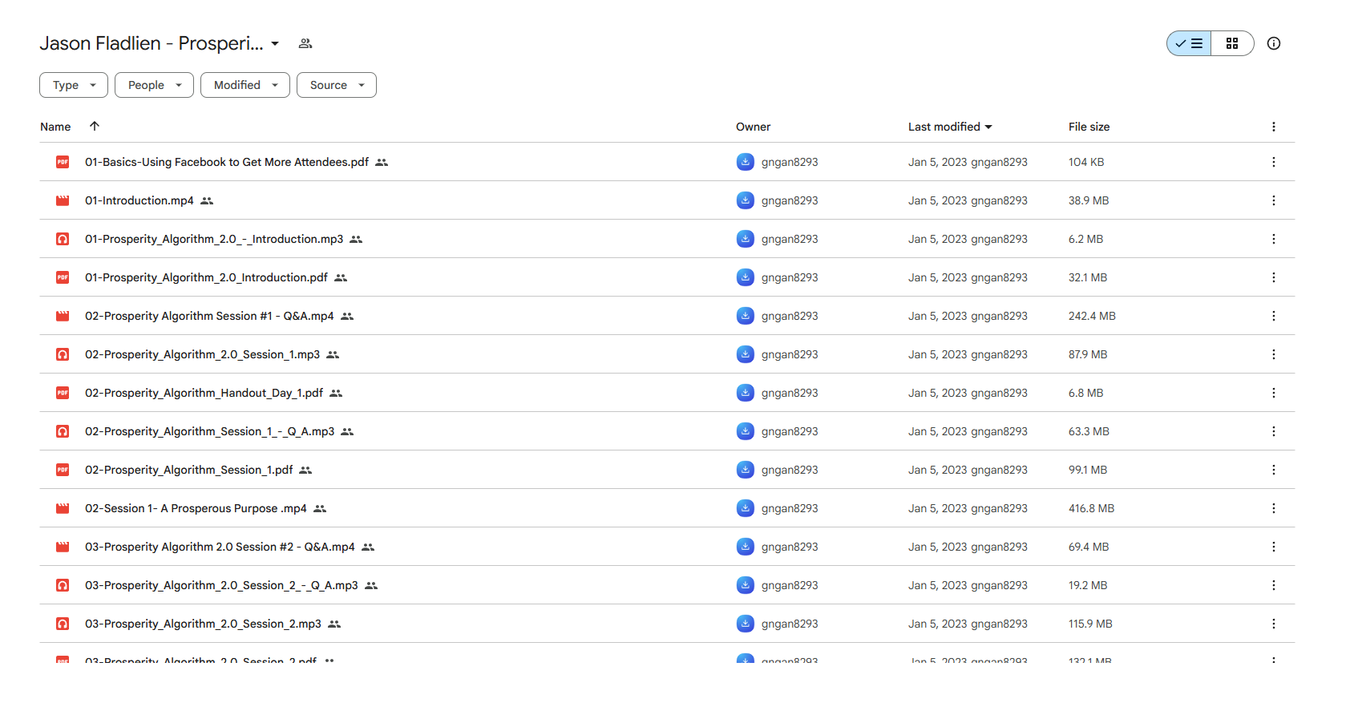Open more actions for A Prosperous Purpose .mp4
This screenshot has width=1350, height=707.
point(1273,508)
